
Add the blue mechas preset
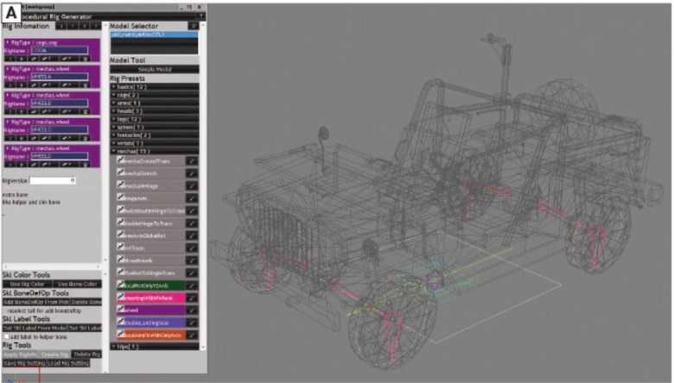[x=151, y=323]
